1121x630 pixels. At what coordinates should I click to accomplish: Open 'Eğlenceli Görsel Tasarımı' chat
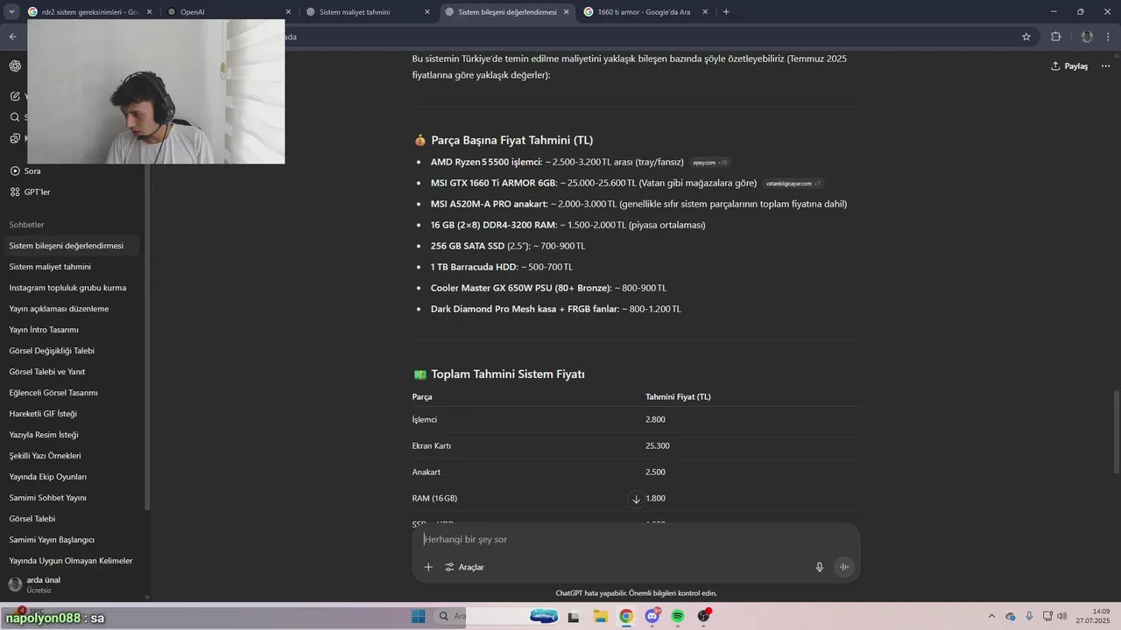(72, 393)
